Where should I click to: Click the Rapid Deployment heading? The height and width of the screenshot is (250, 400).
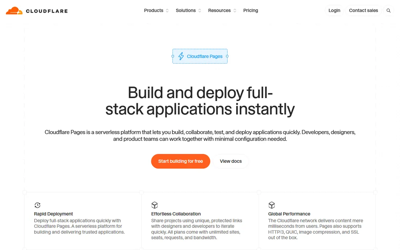53,214
